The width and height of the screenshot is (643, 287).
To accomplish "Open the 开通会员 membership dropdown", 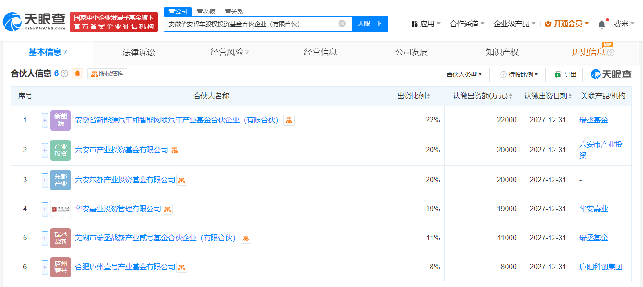I will point(567,24).
